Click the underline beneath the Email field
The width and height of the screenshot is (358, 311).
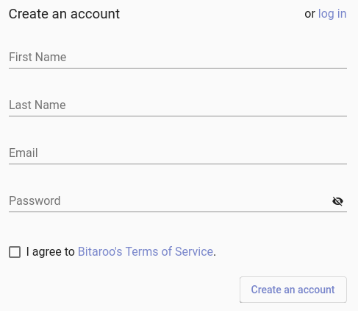[x=178, y=164]
